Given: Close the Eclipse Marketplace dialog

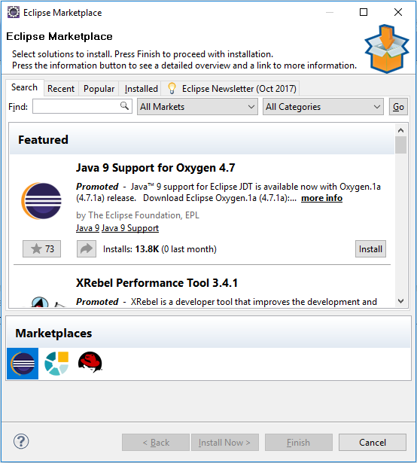Looking at the screenshot, I should click(x=398, y=12).
